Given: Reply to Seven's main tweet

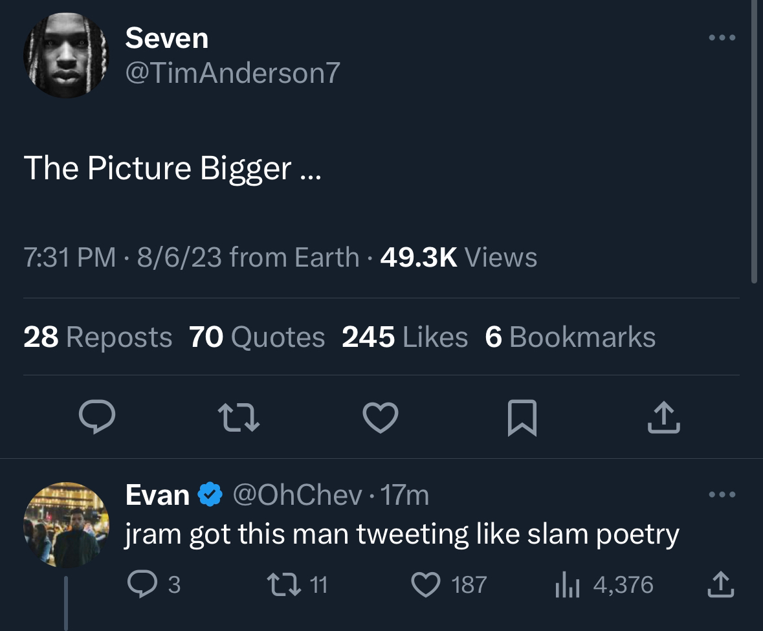Looking at the screenshot, I should tap(97, 417).
